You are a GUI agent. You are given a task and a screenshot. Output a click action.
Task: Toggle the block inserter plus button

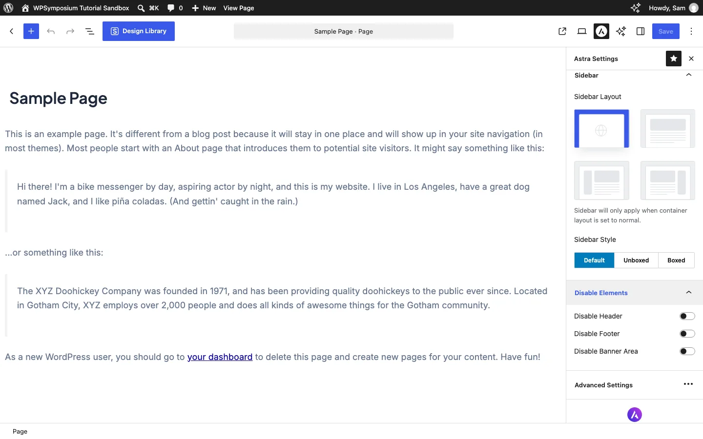(x=31, y=31)
